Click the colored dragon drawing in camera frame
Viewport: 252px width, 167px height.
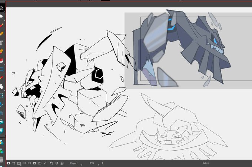(x=182, y=48)
